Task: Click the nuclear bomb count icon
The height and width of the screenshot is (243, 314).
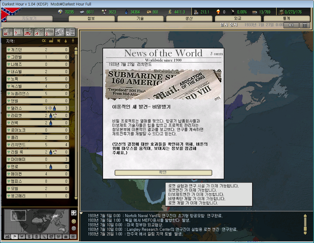Action: pos(218,12)
